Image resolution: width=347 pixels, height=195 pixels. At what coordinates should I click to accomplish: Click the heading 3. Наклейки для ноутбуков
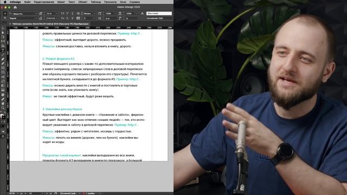tap(62, 109)
